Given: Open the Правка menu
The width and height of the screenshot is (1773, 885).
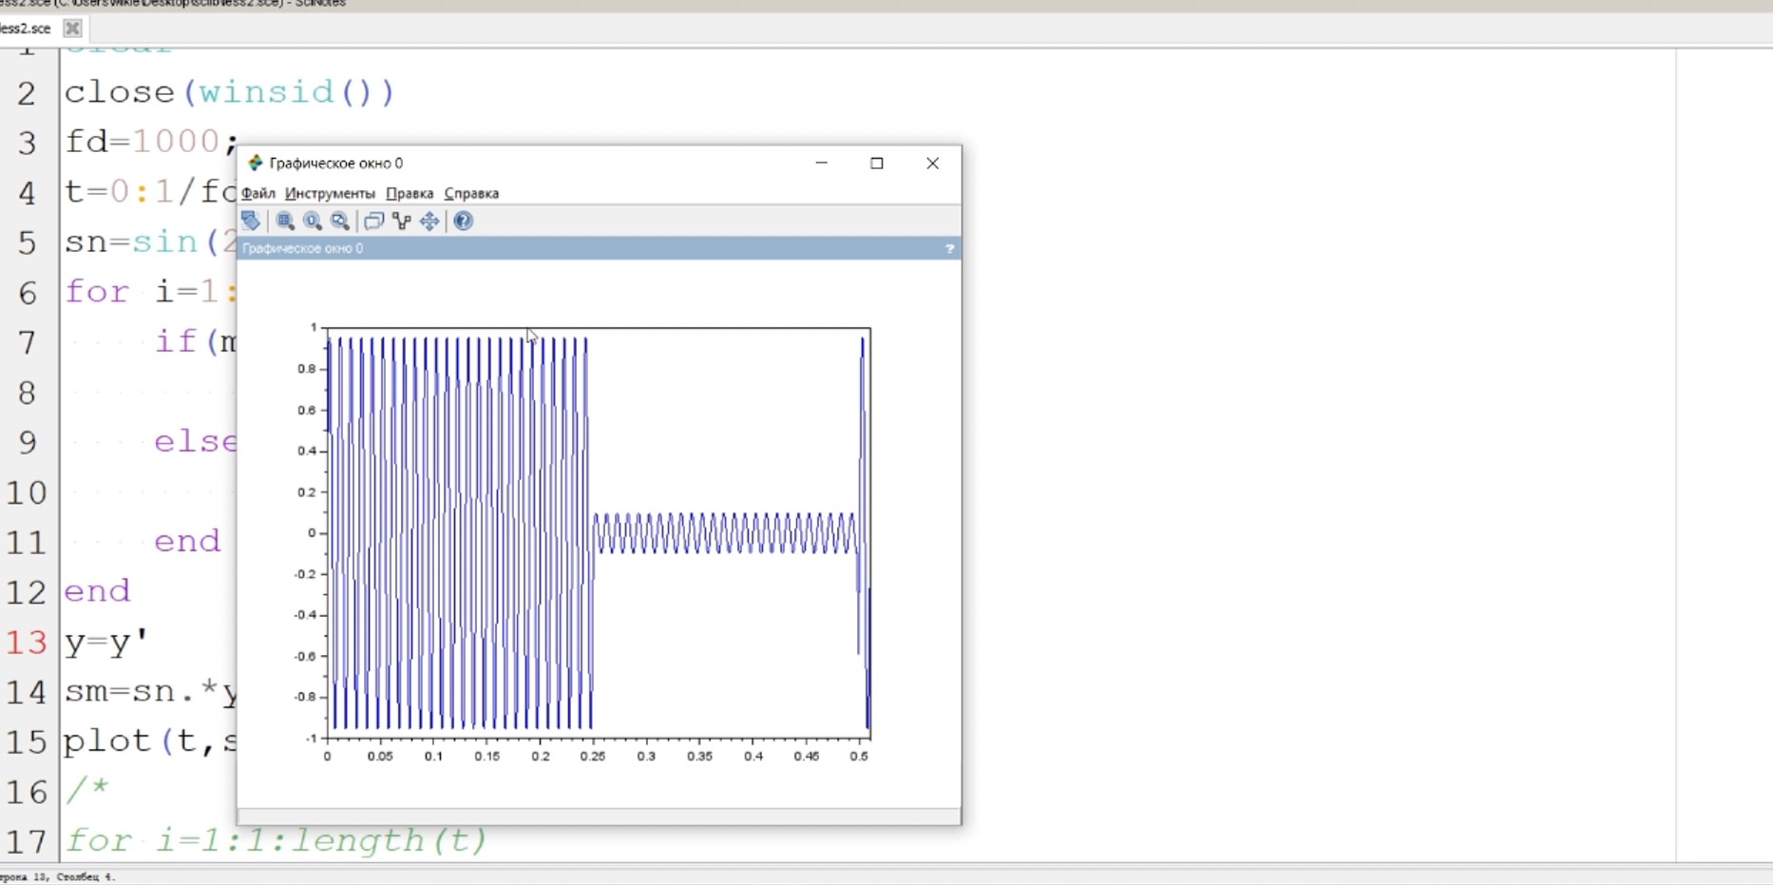Looking at the screenshot, I should [x=410, y=193].
